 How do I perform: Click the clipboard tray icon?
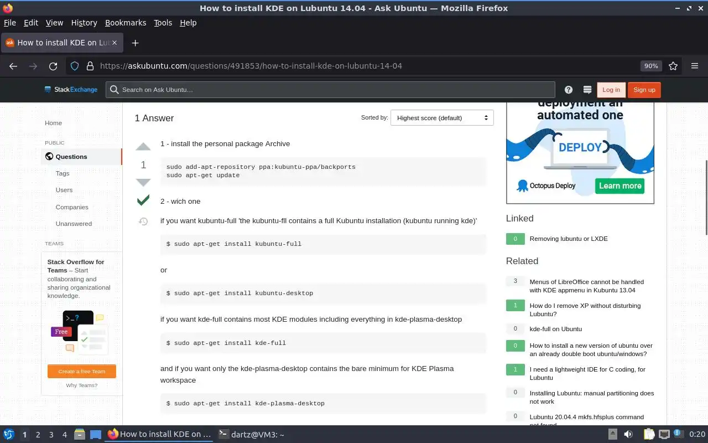pos(648,435)
